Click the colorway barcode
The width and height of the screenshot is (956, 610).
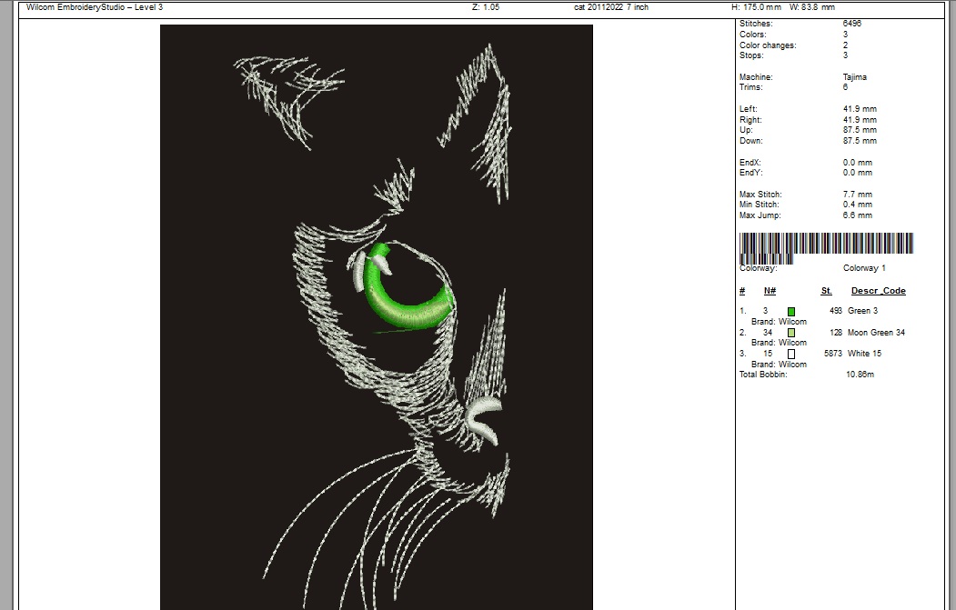[x=826, y=245]
